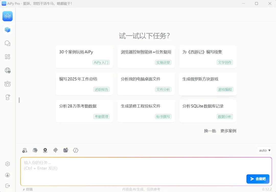Click the 游戏编程 tag

(x=225, y=89)
